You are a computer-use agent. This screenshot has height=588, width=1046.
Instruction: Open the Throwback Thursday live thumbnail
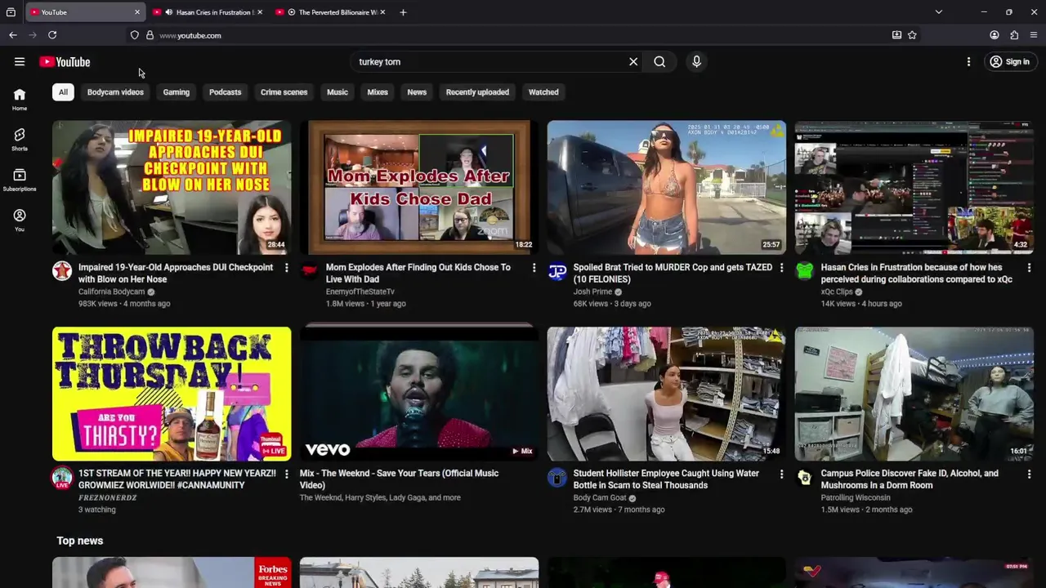tap(172, 394)
